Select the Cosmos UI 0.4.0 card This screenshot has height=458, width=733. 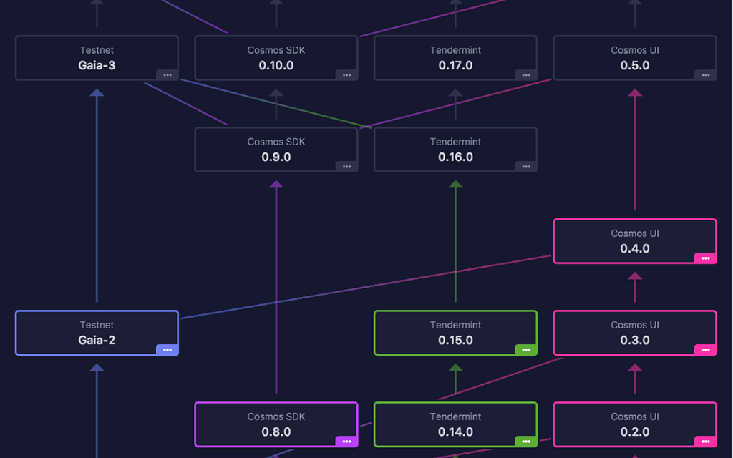pos(635,241)
